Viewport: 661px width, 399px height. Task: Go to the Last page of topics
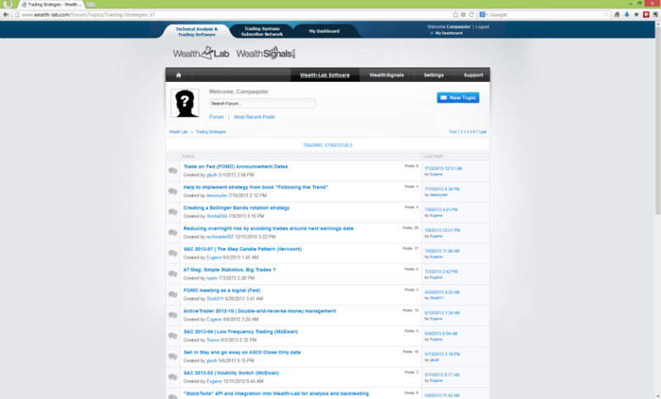pyautogui.click(x=483, y=131)
